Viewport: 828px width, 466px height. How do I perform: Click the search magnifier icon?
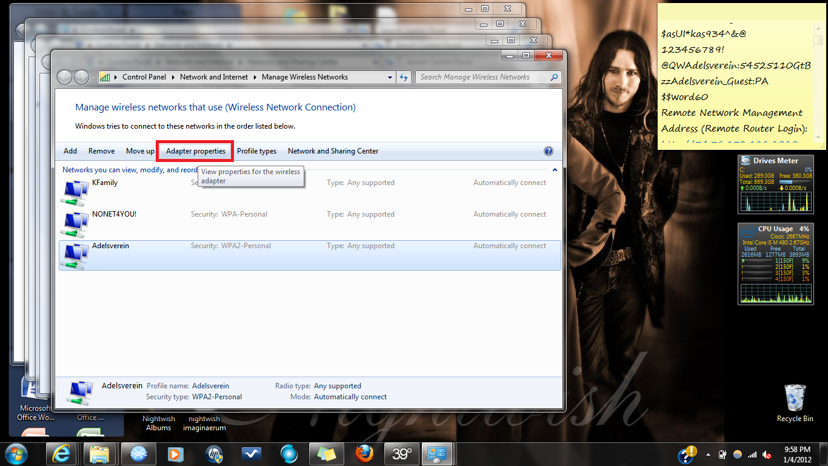[x=554, y=77]
